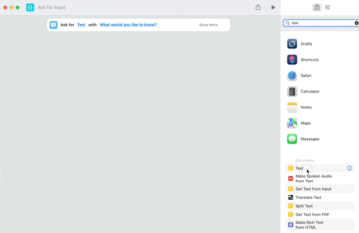Open the action library panel icon
Viewport: 359px width, 233px height.
pos(317,7)
